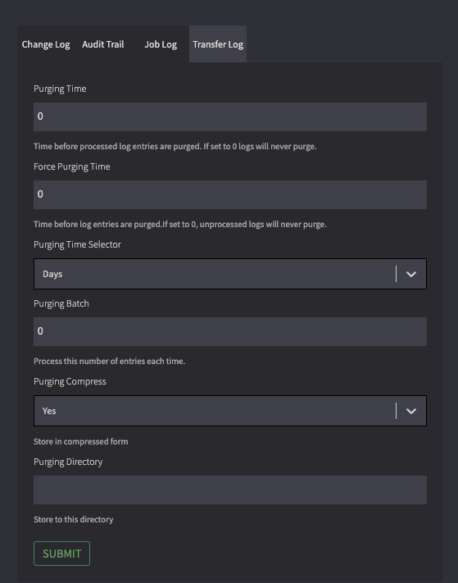
Task: Click the empty Purging Directory field
Action: [230, 490]
